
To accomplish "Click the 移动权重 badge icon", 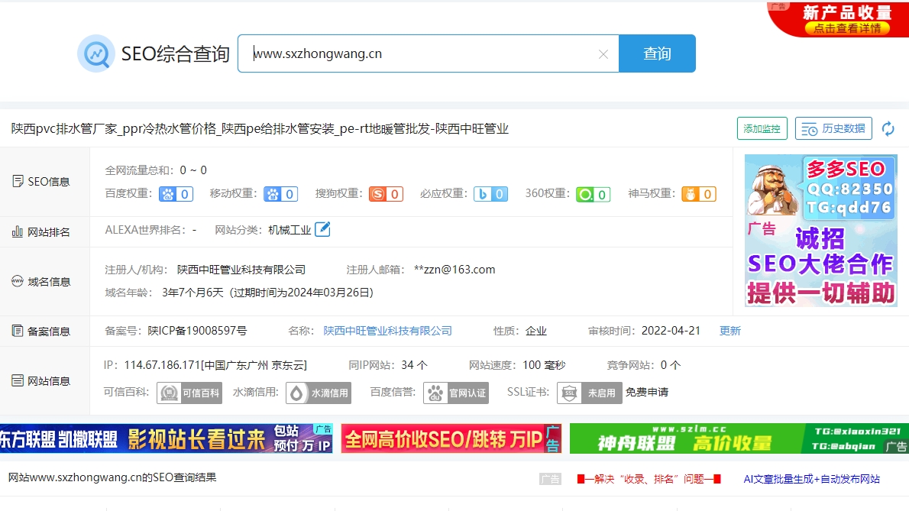I will click(280, 194).
